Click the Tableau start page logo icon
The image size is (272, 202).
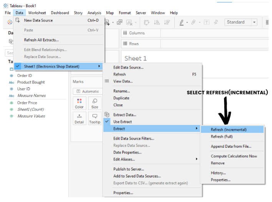click(10, 22)
